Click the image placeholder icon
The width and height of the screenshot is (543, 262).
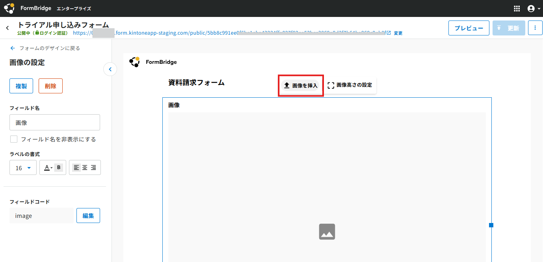point(327,232)
